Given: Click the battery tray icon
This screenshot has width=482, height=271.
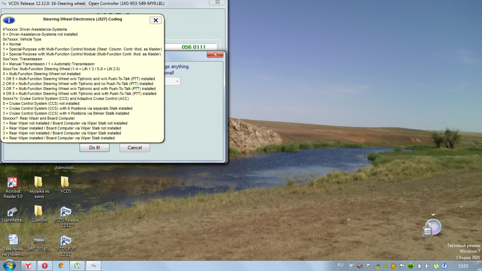Looking at the screenshot, I should (419, 266).
